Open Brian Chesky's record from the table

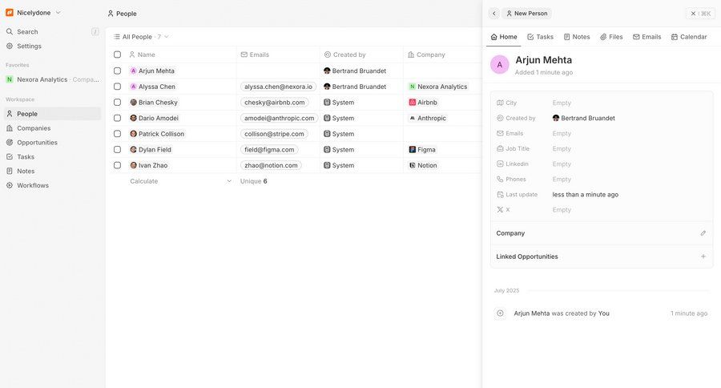154,102
